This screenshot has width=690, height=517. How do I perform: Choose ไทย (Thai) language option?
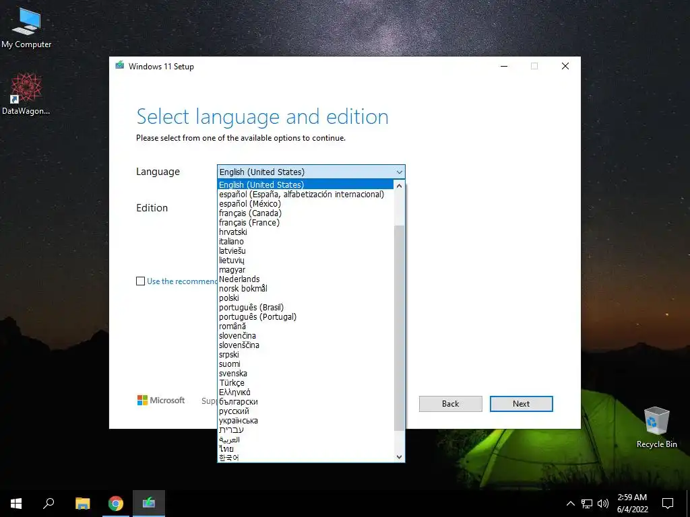pos(305,449)
